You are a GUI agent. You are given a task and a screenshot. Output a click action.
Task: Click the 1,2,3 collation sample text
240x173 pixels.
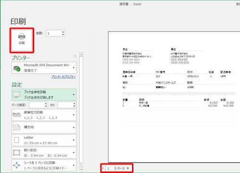pyautogui.click(x=40, y=118)
